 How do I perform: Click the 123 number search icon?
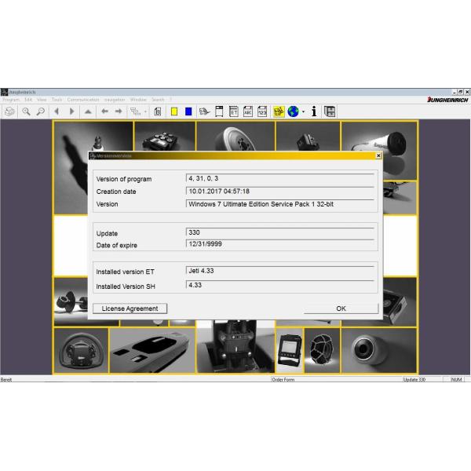pyautogui.click(x=262, y=111)
